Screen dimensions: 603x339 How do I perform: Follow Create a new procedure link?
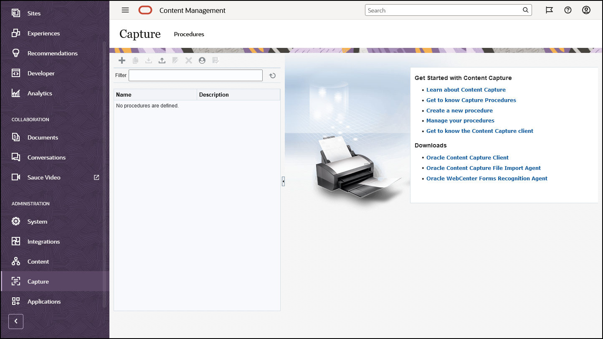pos(459,110)
